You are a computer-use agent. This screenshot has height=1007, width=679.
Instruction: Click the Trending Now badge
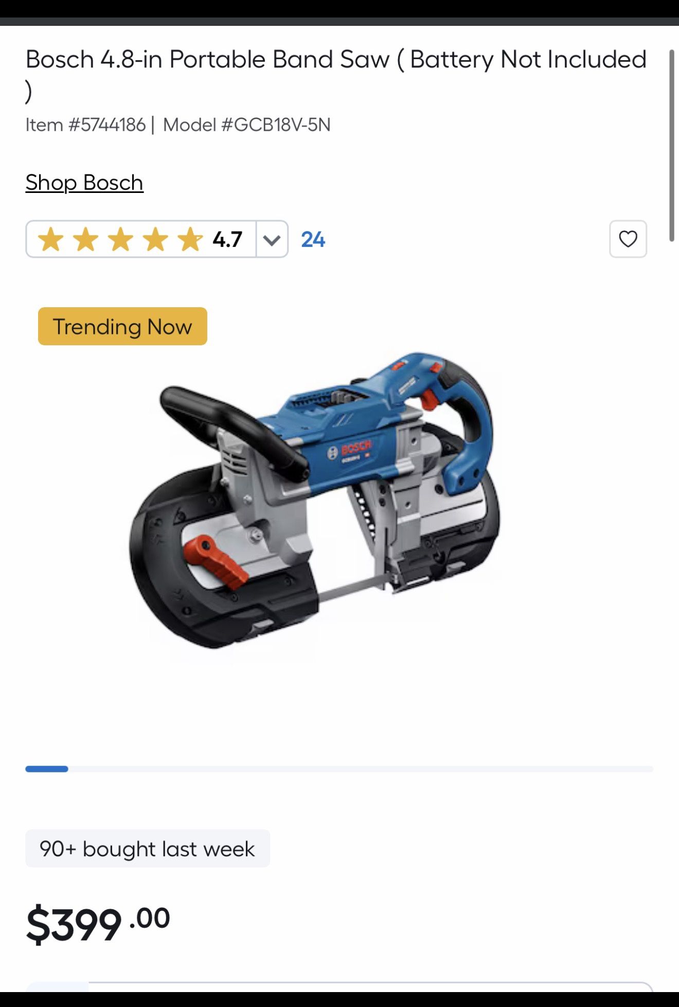pyautogui.click(x=122, y=326)
